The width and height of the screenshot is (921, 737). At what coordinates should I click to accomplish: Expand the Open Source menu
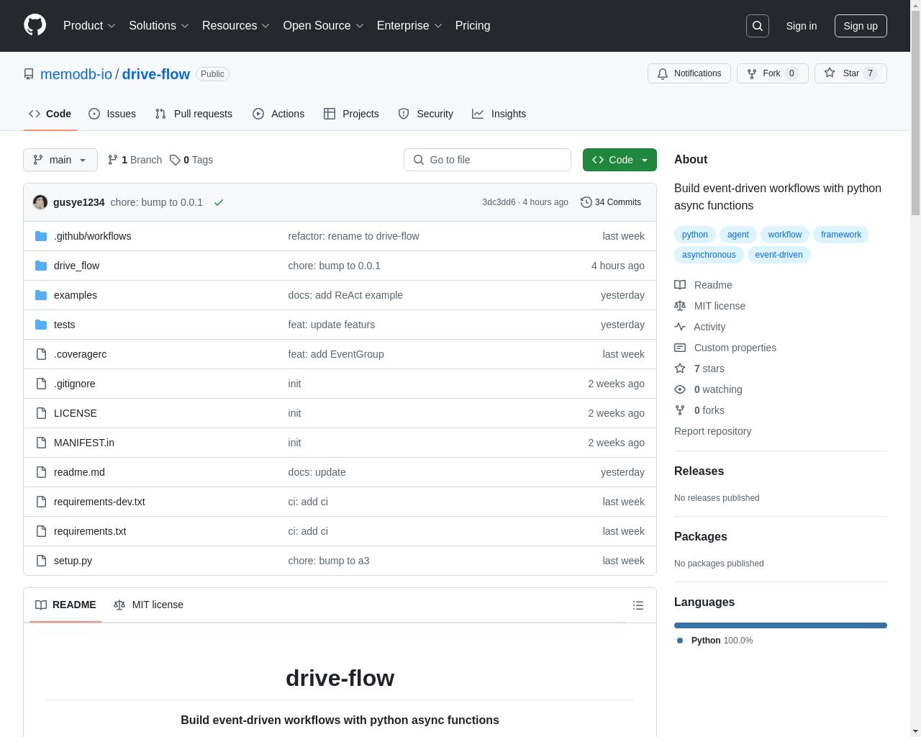pos(324,26)
